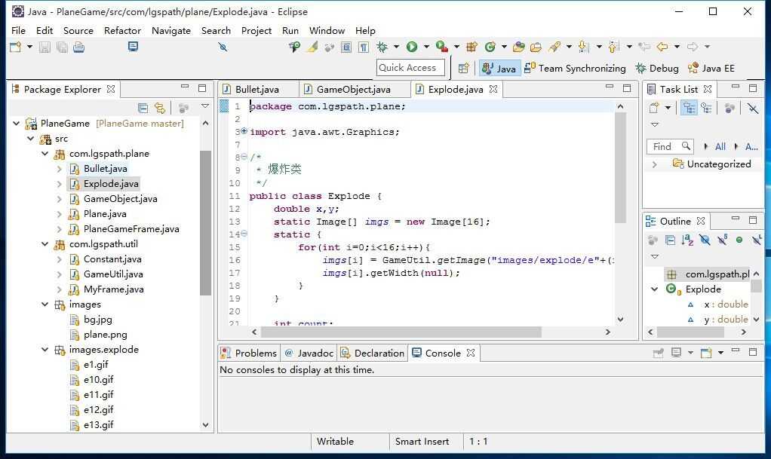Click the green Run button in toolbar

point(412,47)
